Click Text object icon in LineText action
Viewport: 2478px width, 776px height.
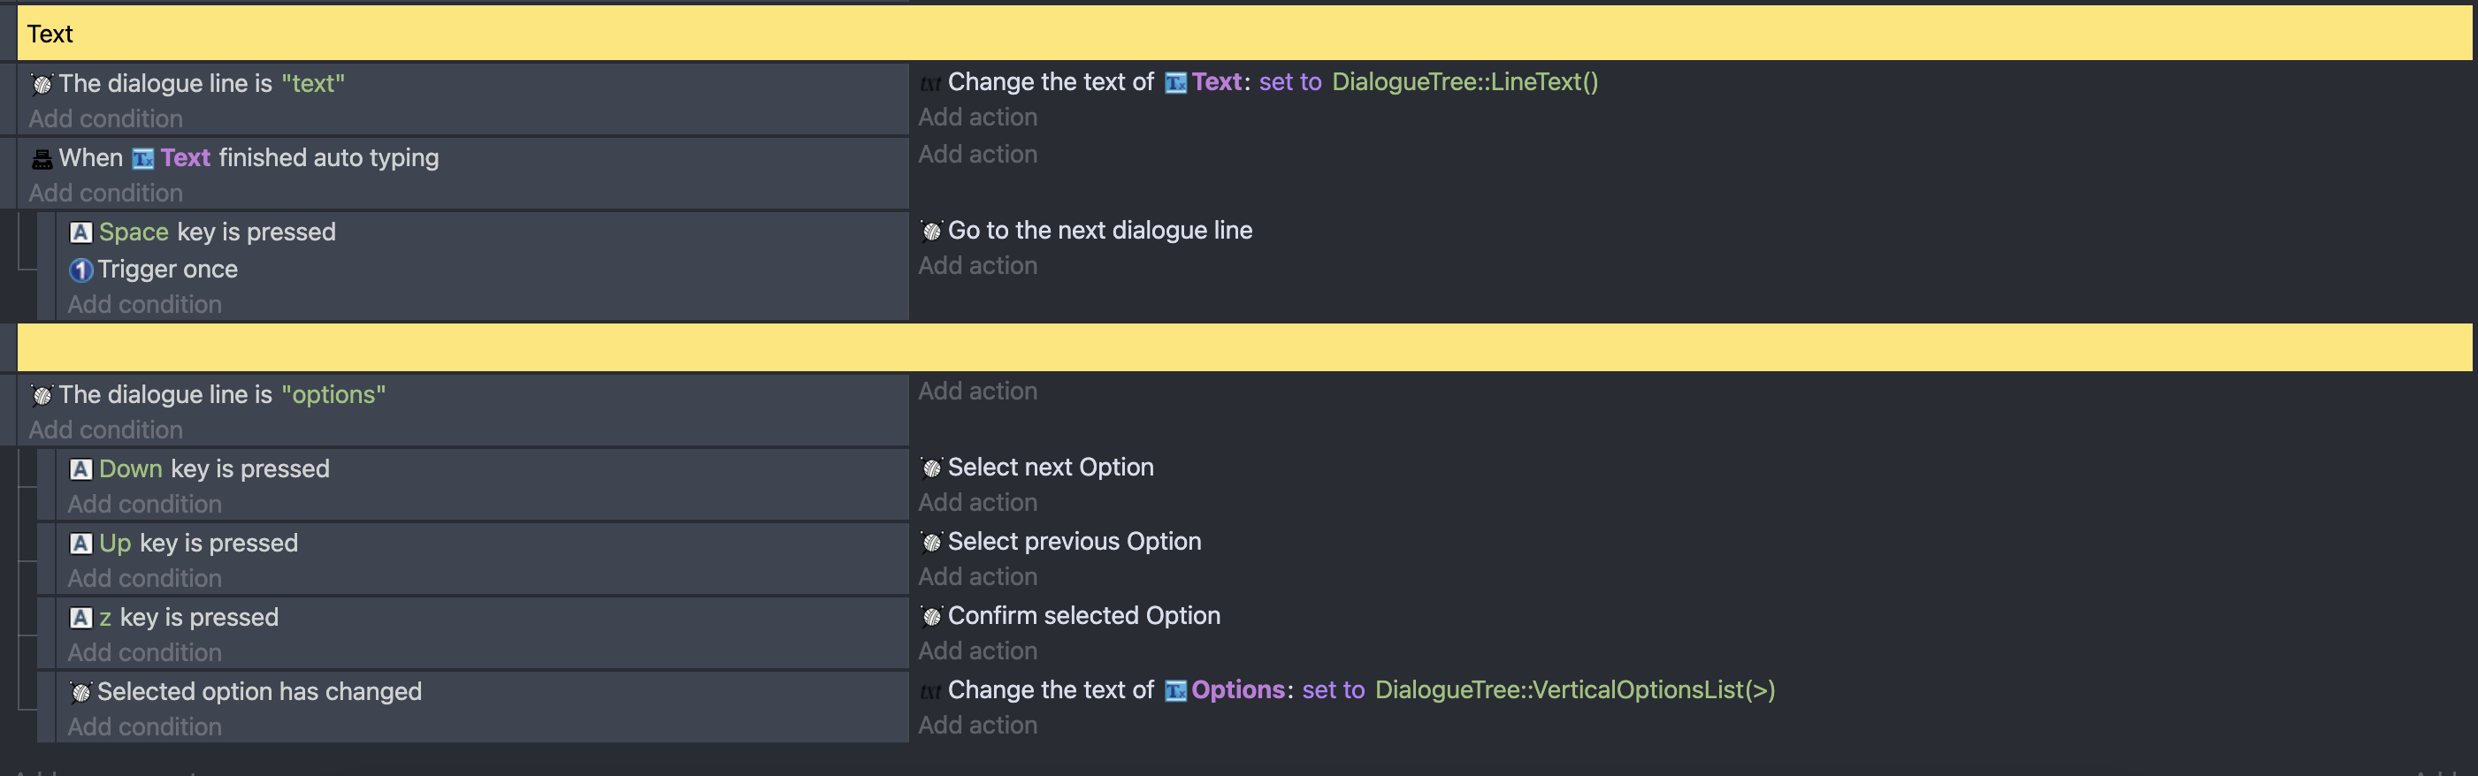pyautogui.click(x=1175, y=83)
